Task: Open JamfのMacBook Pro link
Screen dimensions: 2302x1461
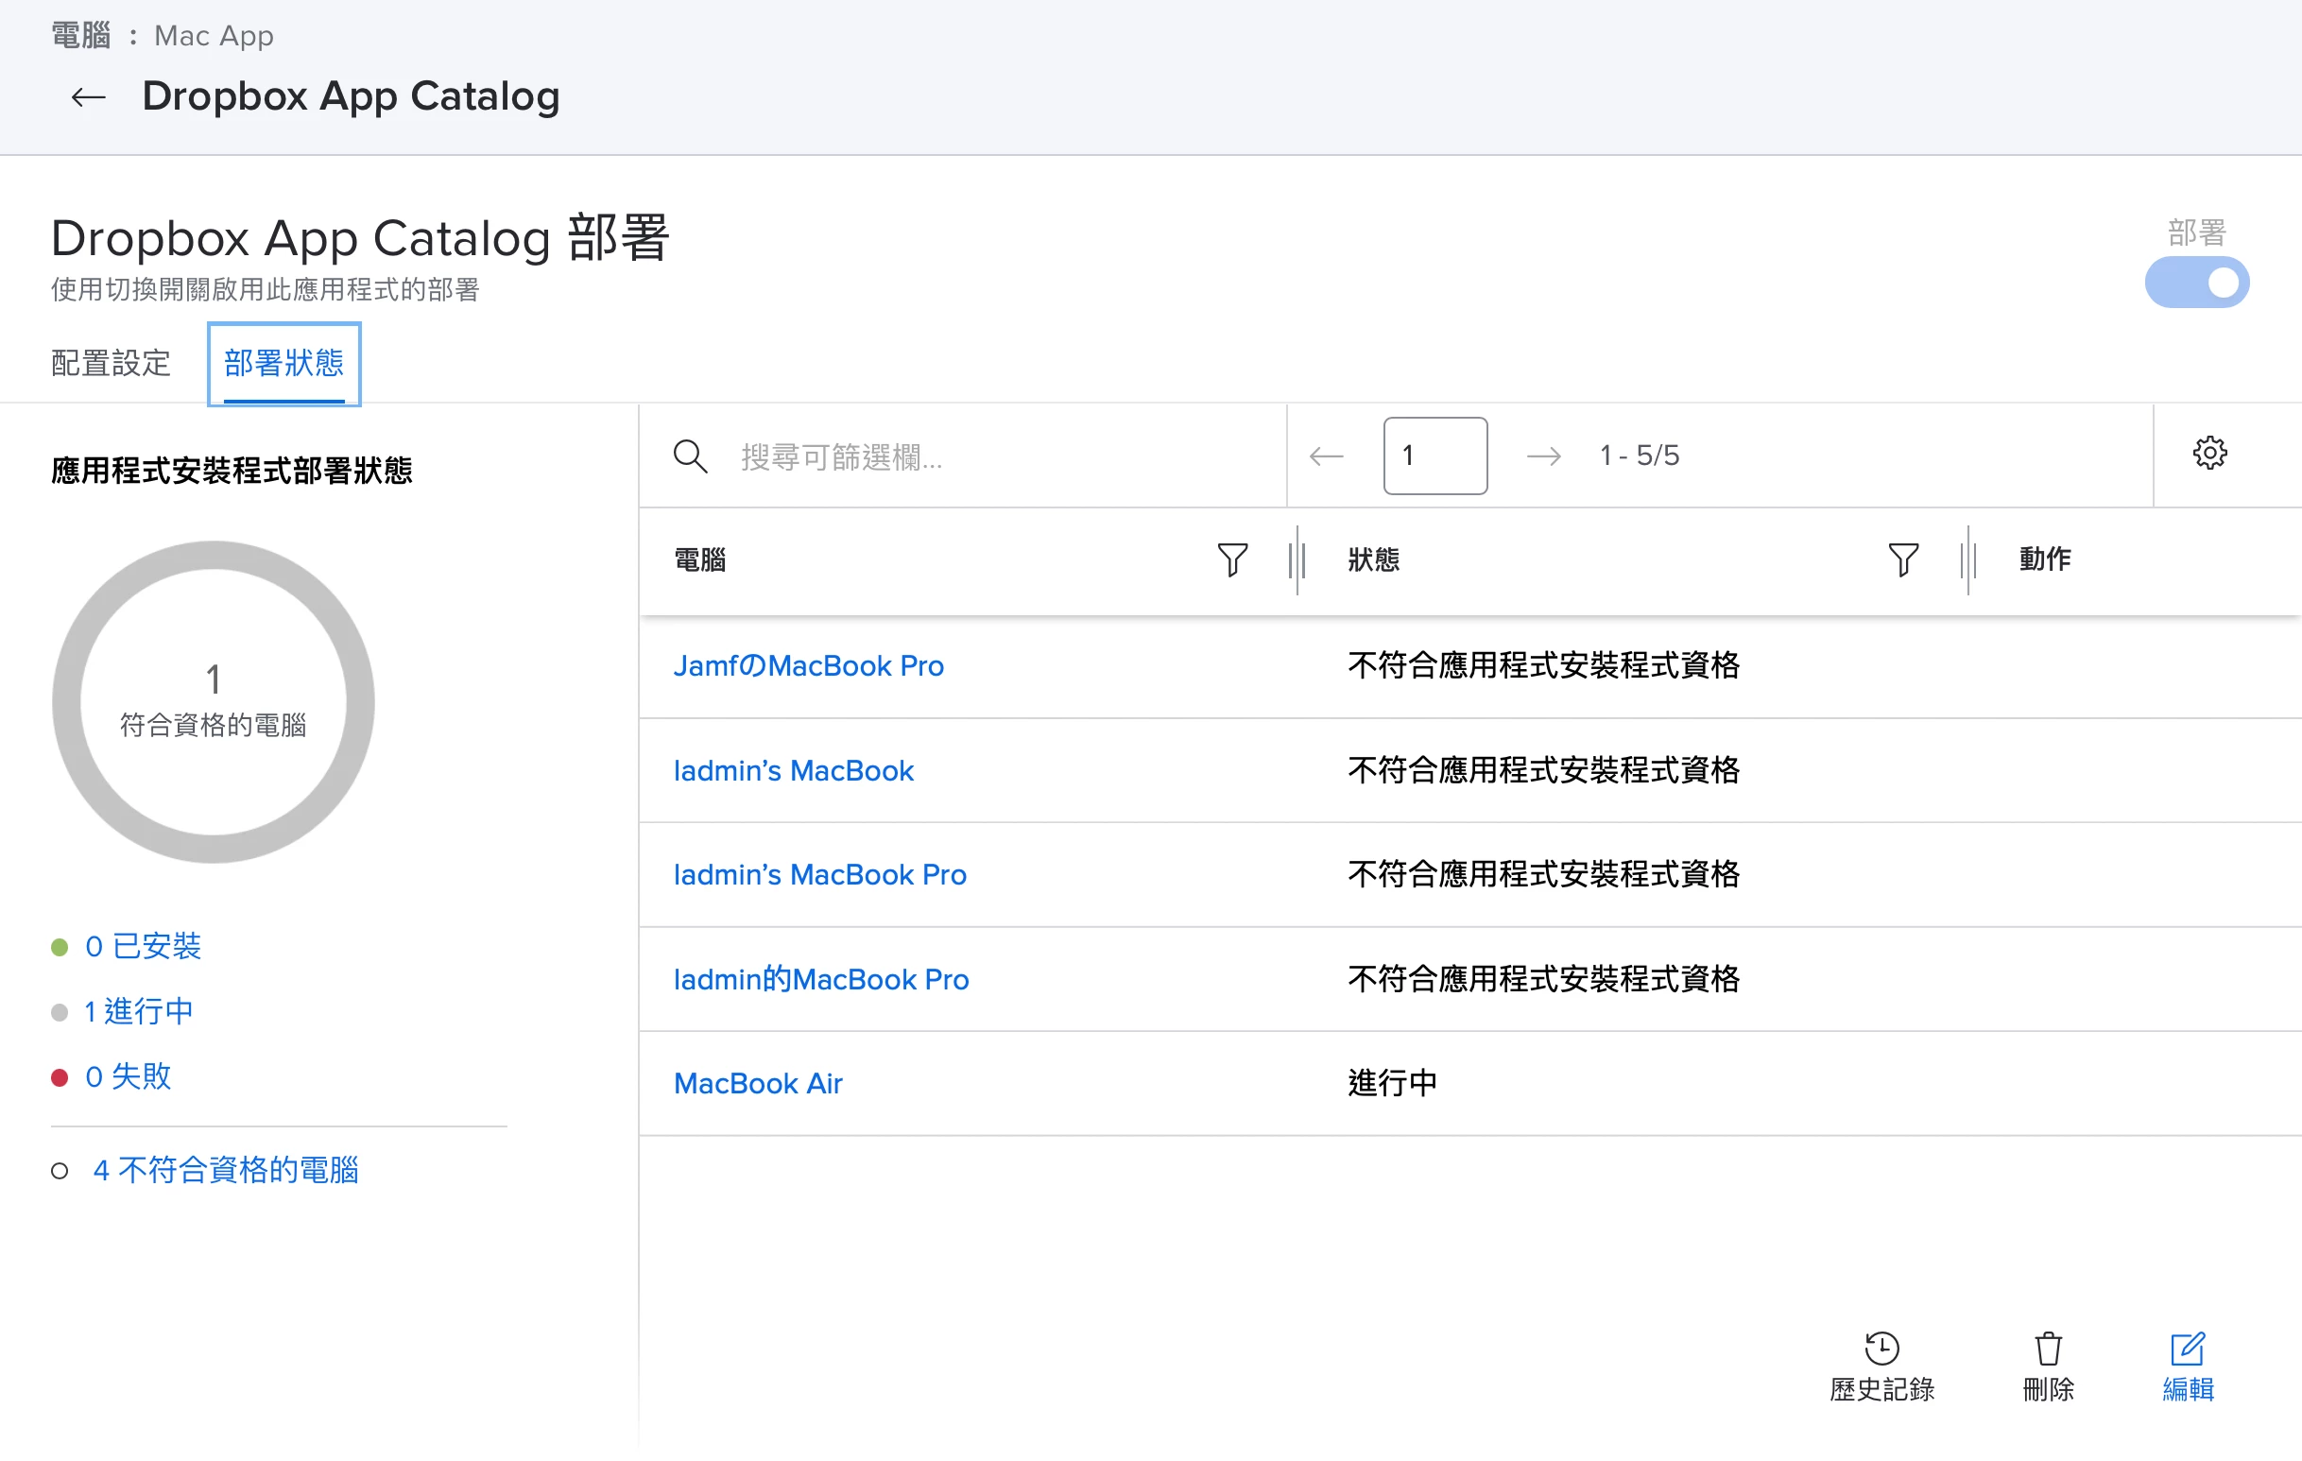Action: (808, 665)
